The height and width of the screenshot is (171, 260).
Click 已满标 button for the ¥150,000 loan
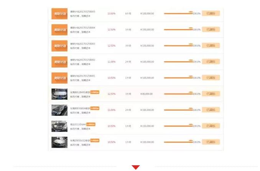[x=211, y=126]
